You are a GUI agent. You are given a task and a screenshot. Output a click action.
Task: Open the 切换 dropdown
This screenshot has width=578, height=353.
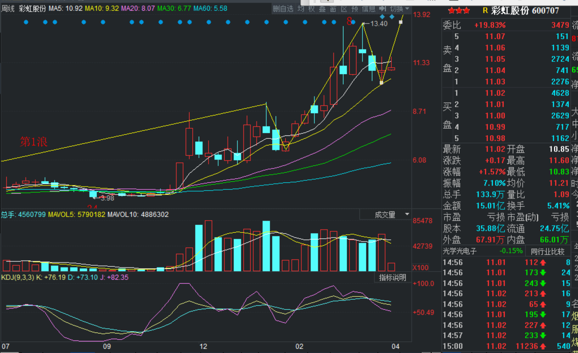click(399, 9)
